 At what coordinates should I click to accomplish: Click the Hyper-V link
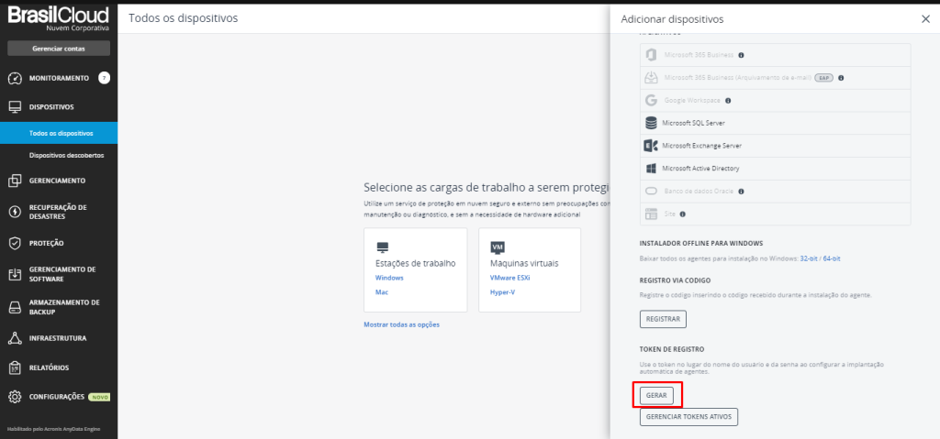[x=502, y=292]
